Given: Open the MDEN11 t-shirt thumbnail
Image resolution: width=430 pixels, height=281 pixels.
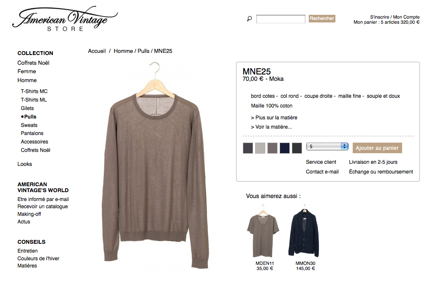Looking at the screenshot, I should (263, 231).
